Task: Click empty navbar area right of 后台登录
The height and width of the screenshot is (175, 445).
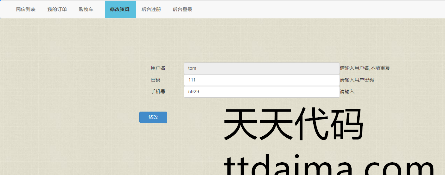Action: tap(317, 10)
